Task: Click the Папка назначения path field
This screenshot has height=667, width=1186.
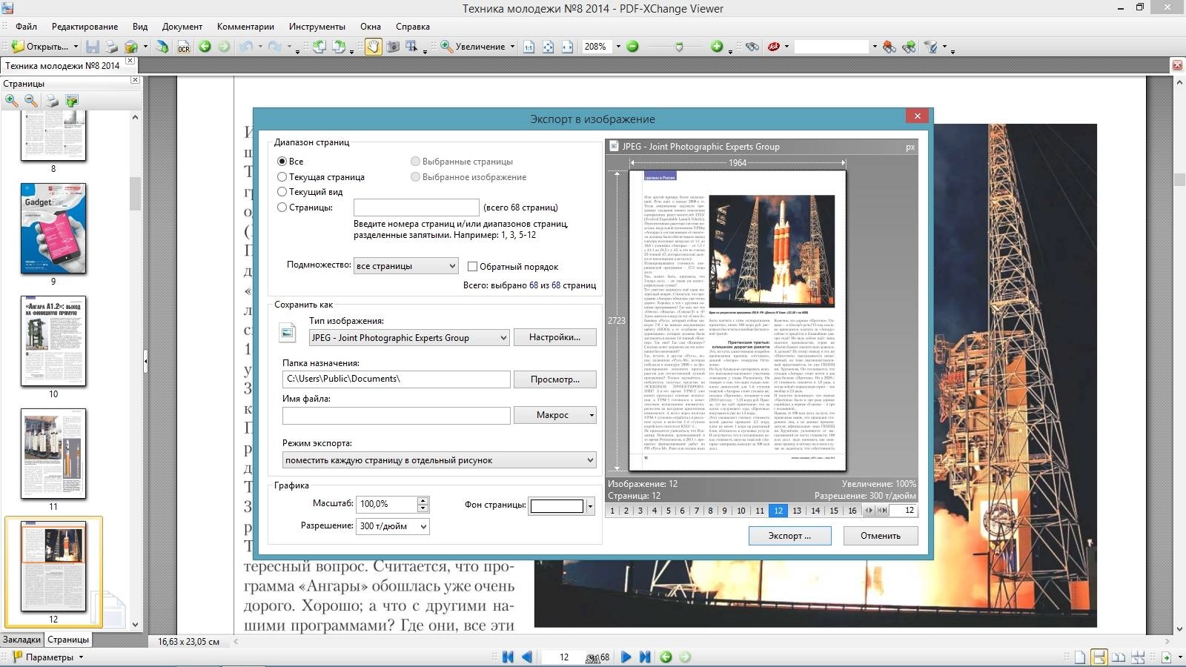Action: [x=397, y=379]
